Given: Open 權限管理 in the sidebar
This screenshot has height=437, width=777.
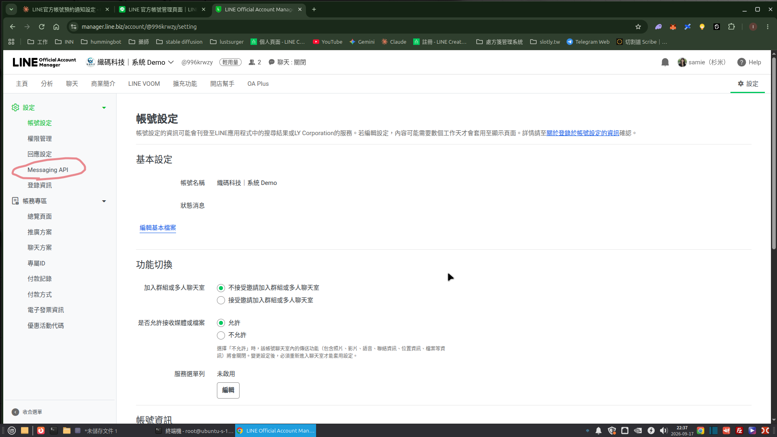Looking at the screenshot, I should pyautogui.click(x=40, y=139).
